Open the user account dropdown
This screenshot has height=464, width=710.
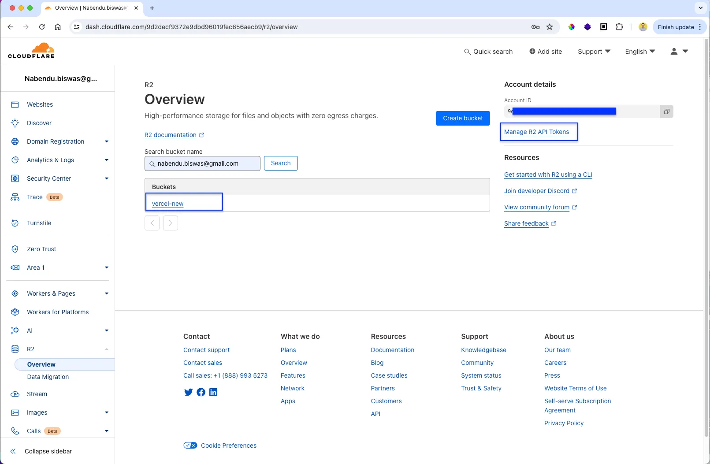[679, 52]
